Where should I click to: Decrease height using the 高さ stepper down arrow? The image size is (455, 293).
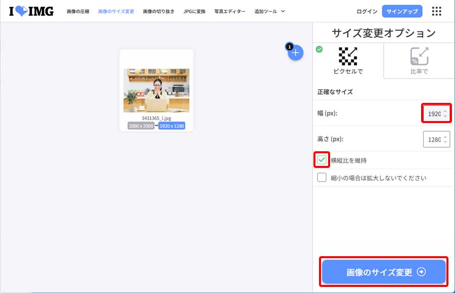[x=445, y=142]
